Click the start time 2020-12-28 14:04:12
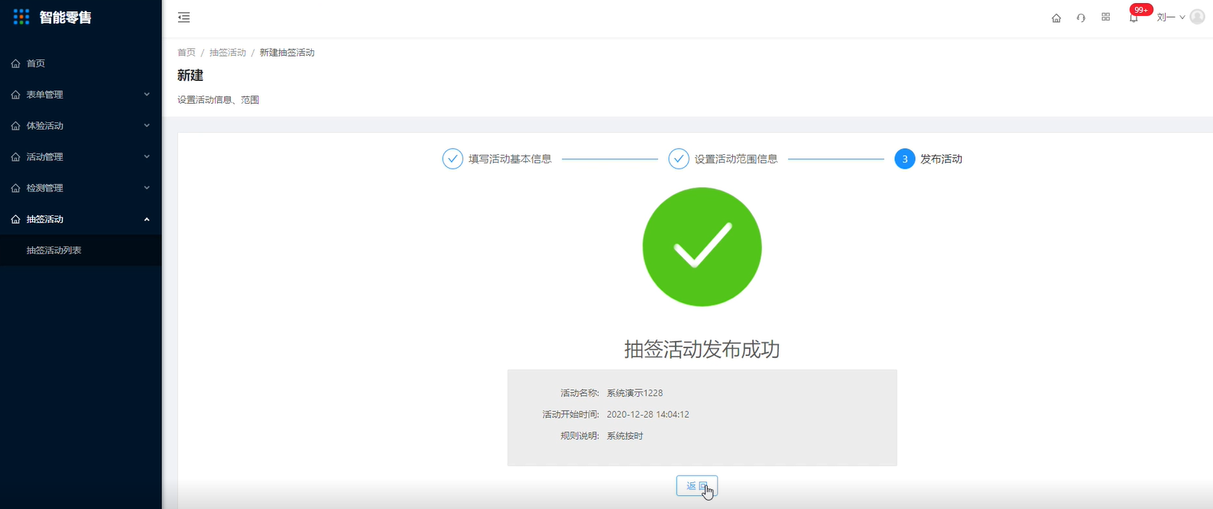Image resolution: width=1213 pixels, height=509 pixels. 648,414
